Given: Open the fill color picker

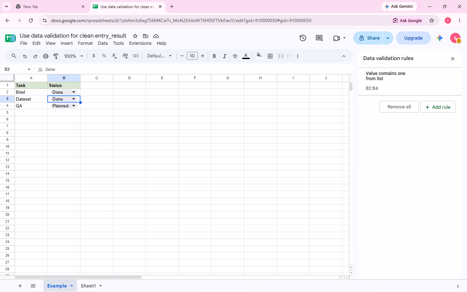Looking at the screenshot, I should [259, 56].
